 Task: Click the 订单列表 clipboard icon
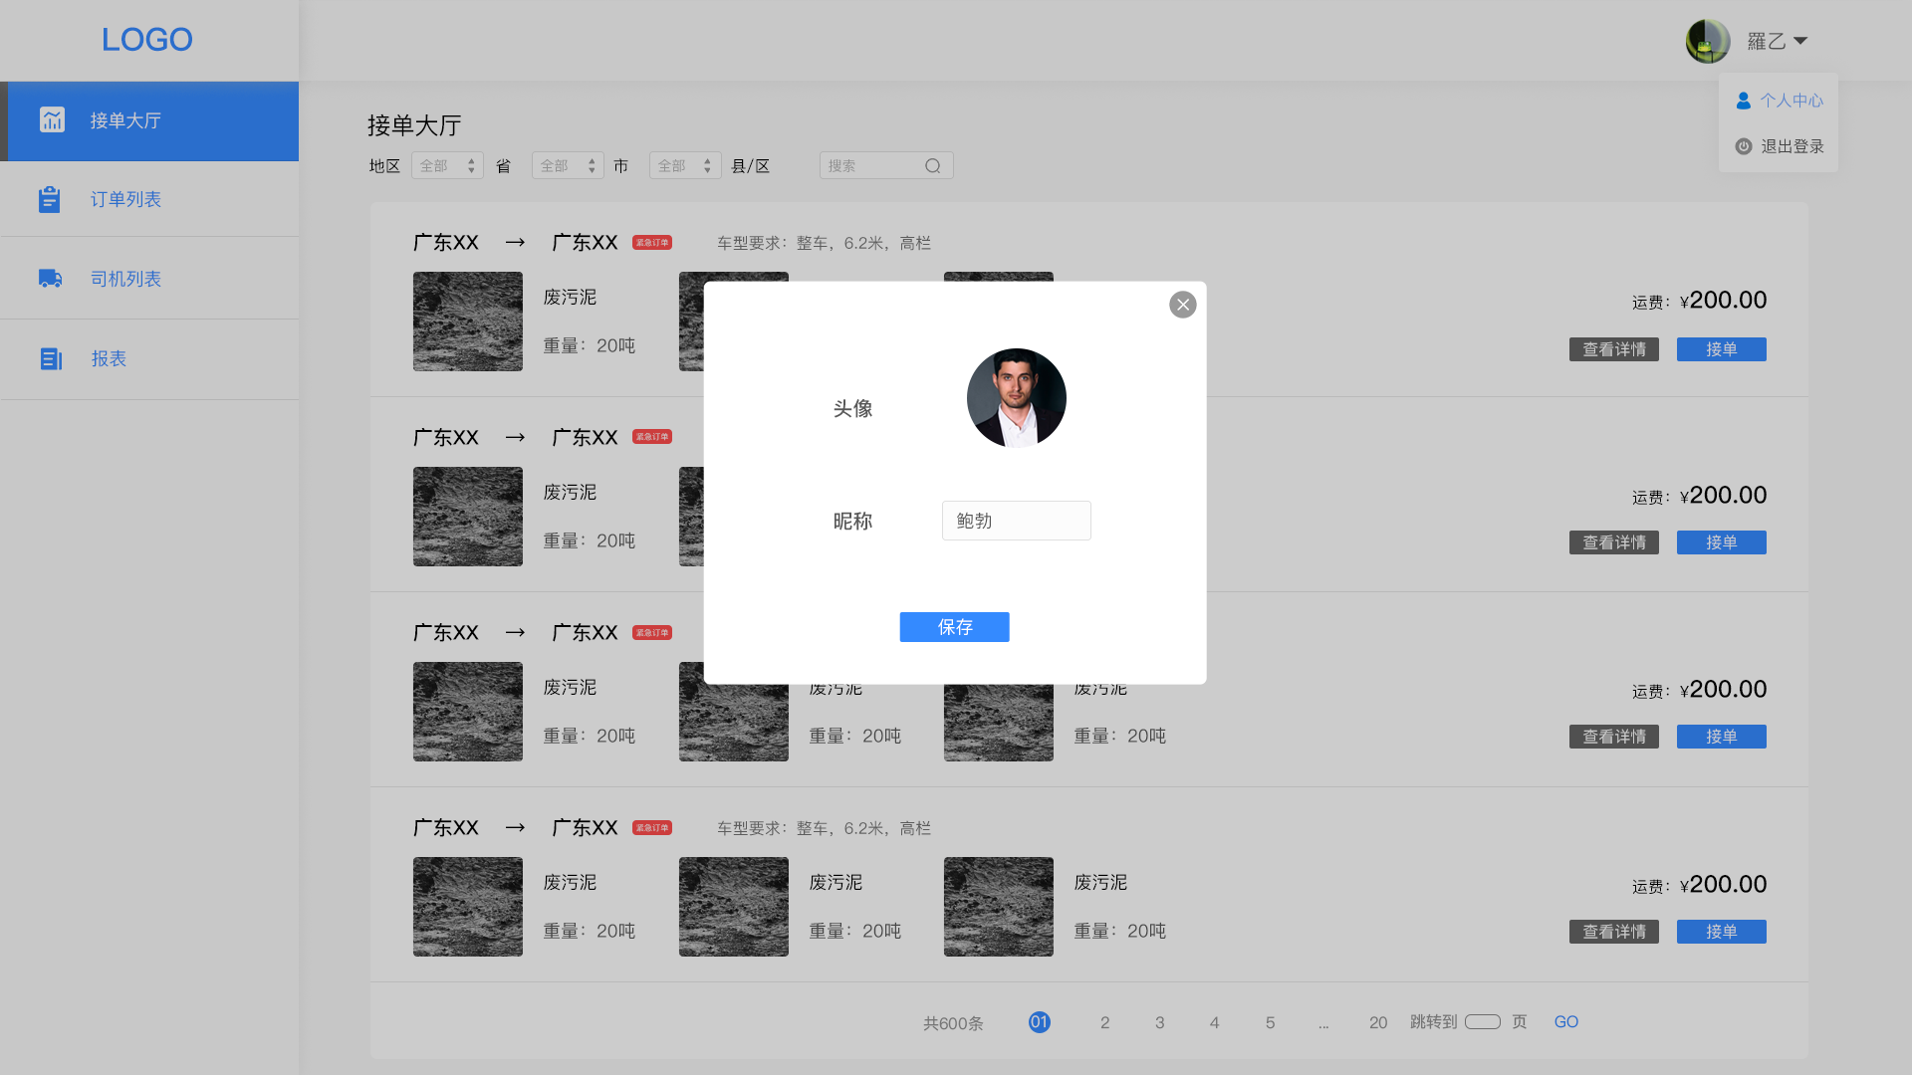(50, 199)
